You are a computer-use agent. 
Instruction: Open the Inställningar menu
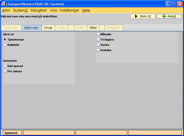(x=70, y=10)
